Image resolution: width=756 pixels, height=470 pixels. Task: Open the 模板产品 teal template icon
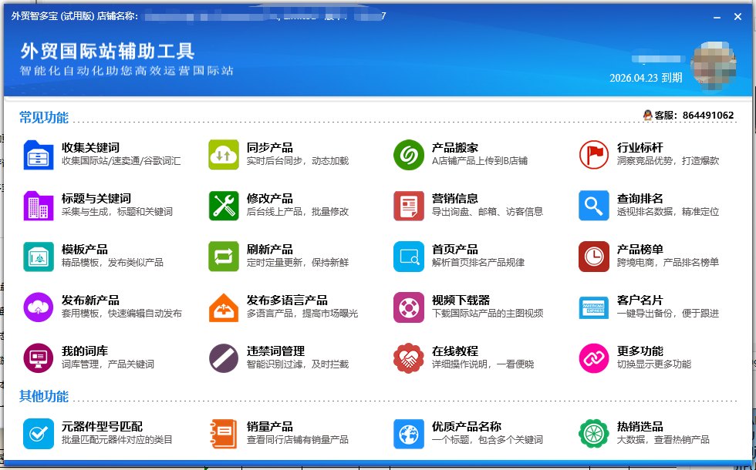[x=39, y=257]
